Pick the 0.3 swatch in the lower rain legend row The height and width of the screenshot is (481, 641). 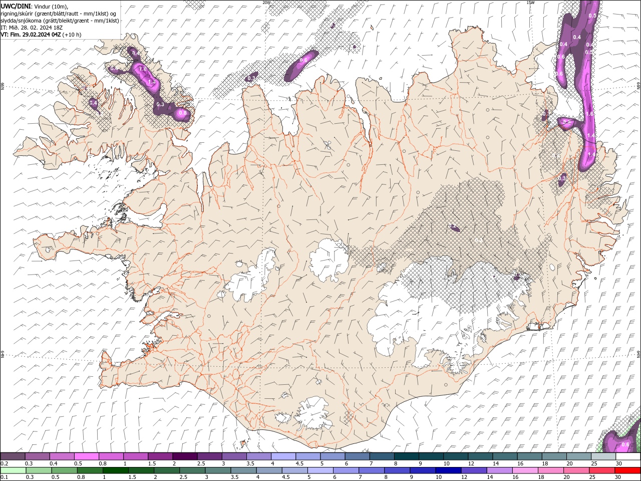coord(39,470)
